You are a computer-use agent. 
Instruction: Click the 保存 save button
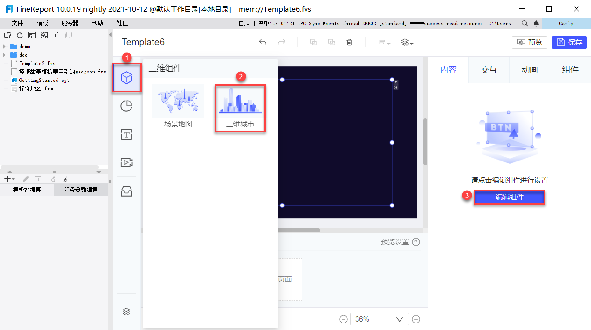coord(569,42)
